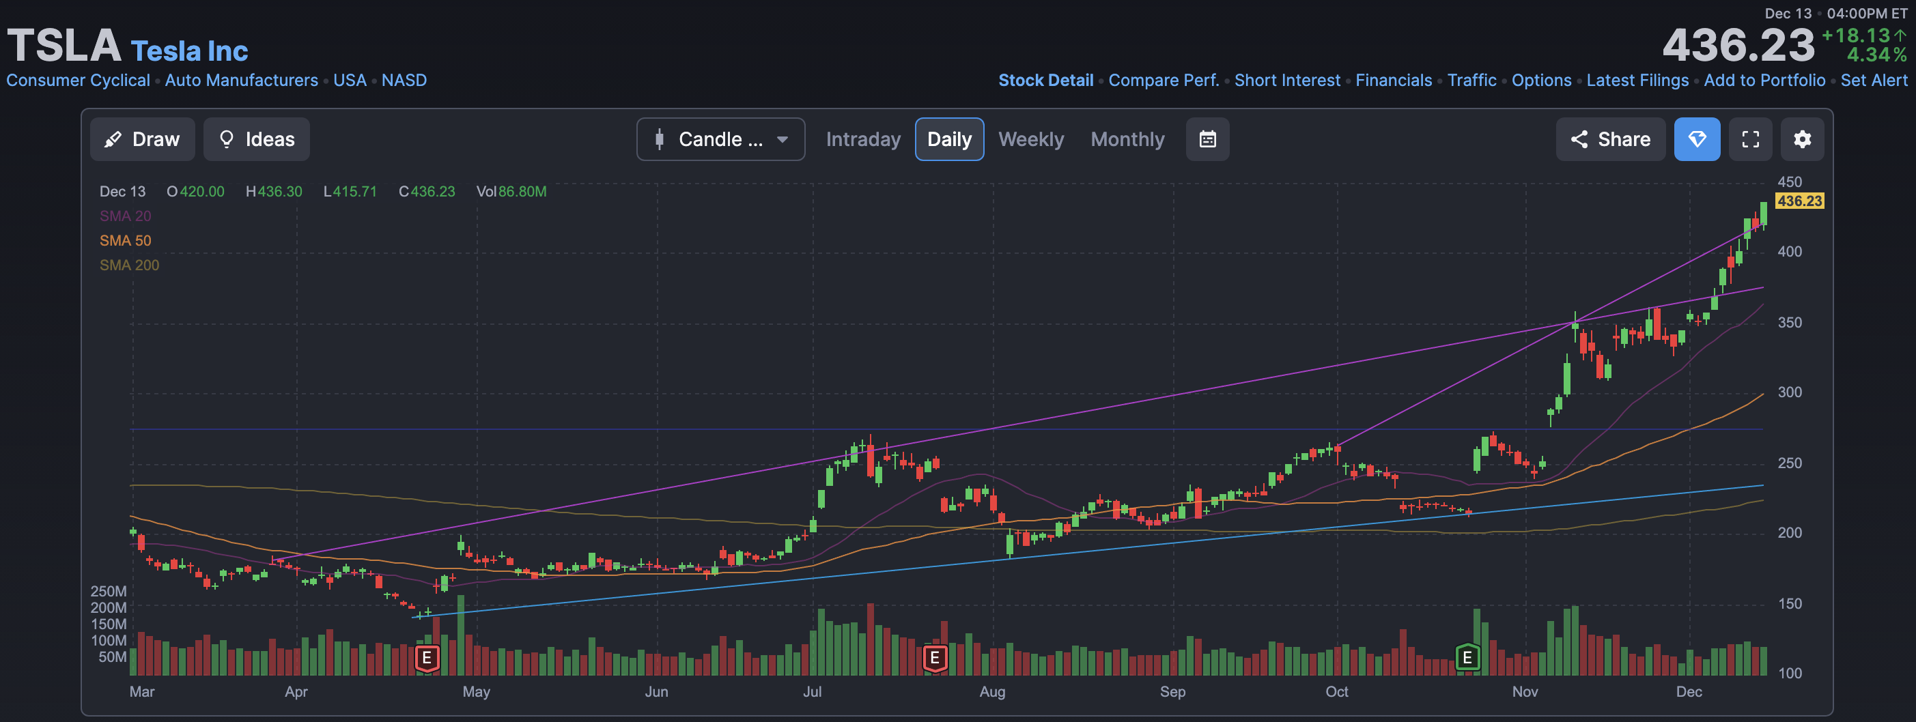
Task: Click the 4.34% percent change value
Action: [x=1876, y=55]
